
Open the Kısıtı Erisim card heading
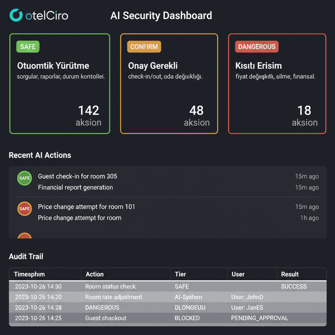tap(258, 65)
